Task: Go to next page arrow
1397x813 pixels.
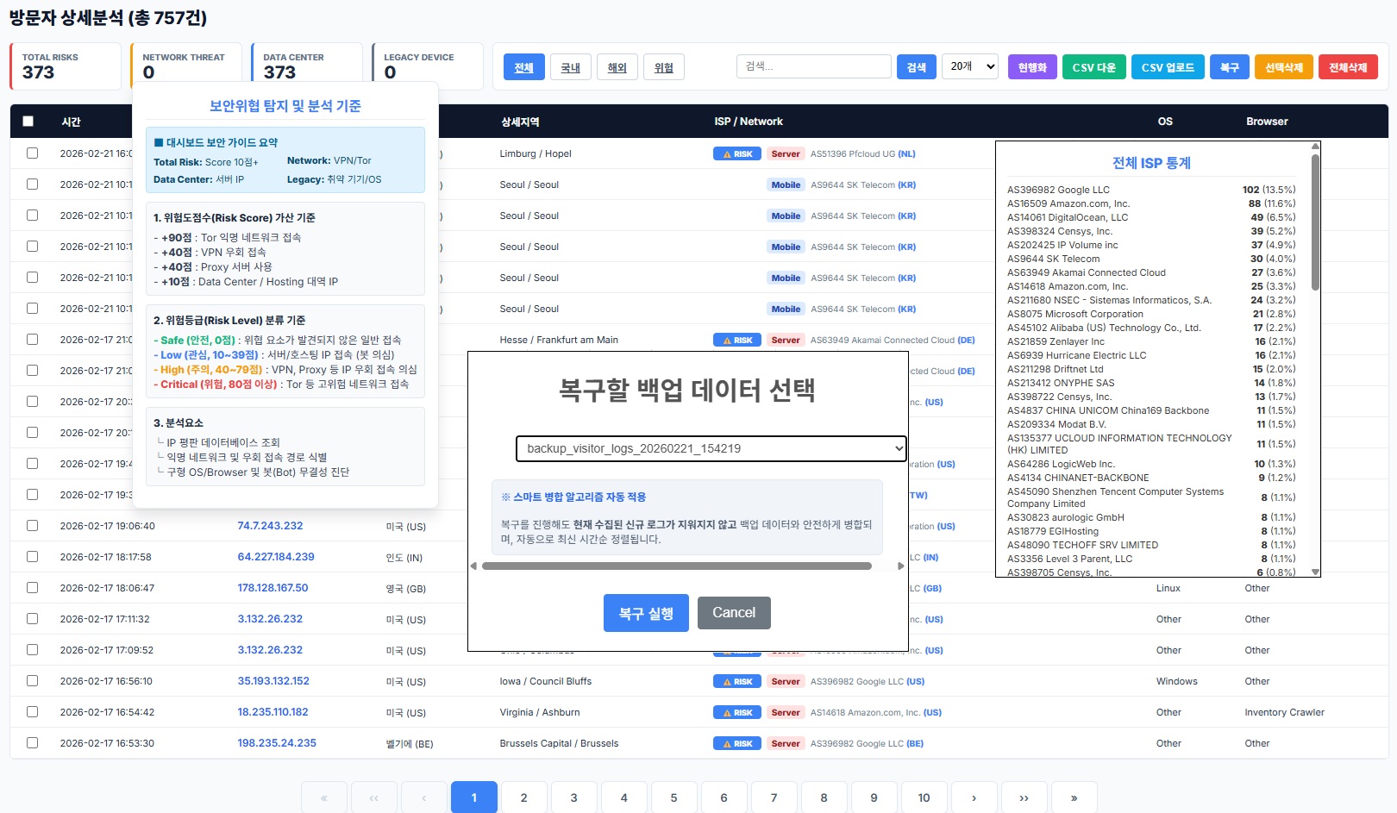Action: [974, 797]
